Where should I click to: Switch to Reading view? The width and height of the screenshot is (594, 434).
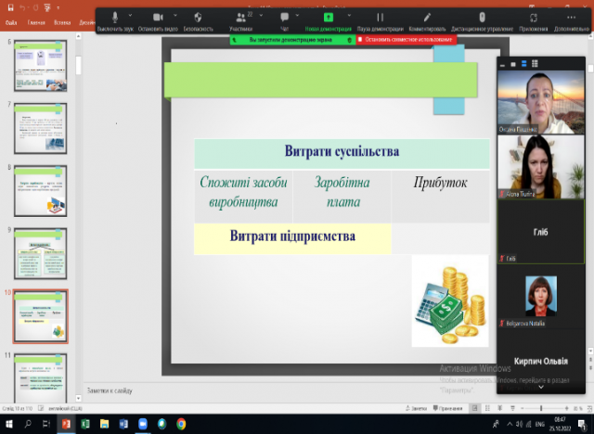[500, 408]
